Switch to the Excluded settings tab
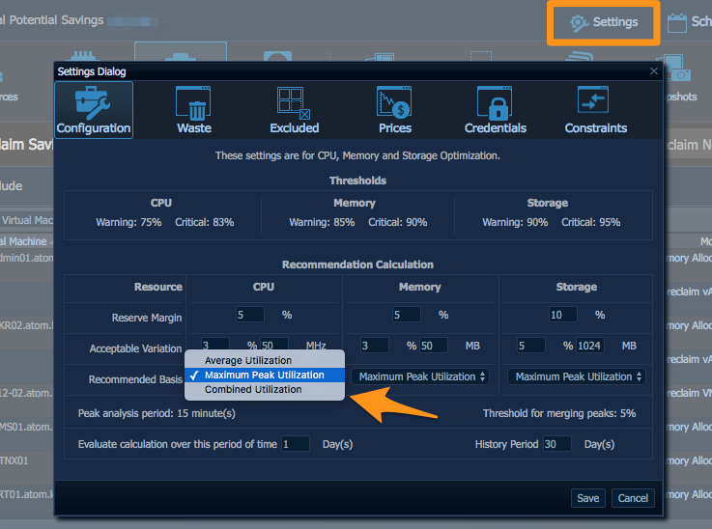Viewport: 712px width, 529px height. coord(294,110)
